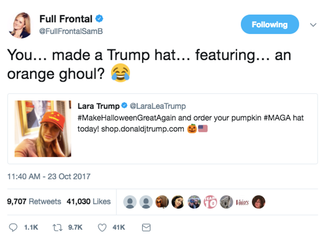This screenshot has height=240, width=325.
Task: Click Lara Trump's verified checkmark badge
Action: (x=124, y=105)
